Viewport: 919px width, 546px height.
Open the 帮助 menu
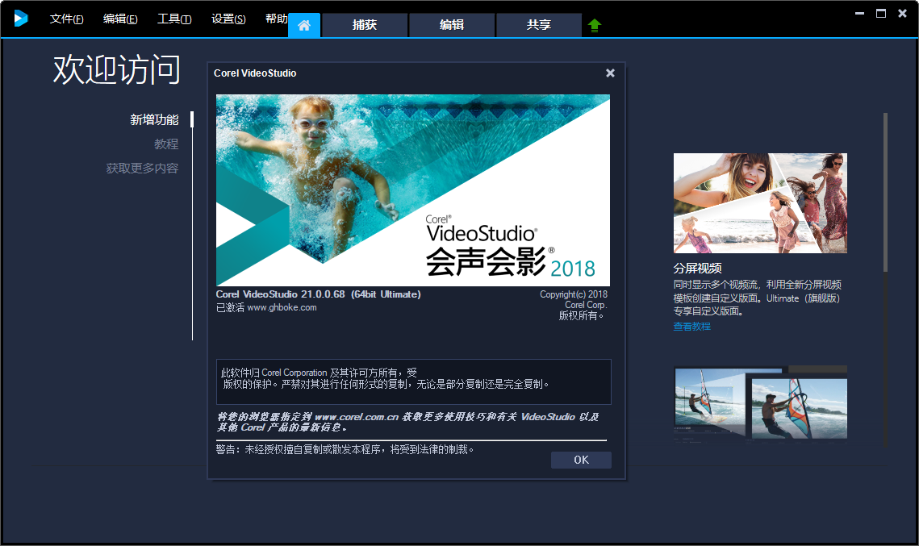276,19
